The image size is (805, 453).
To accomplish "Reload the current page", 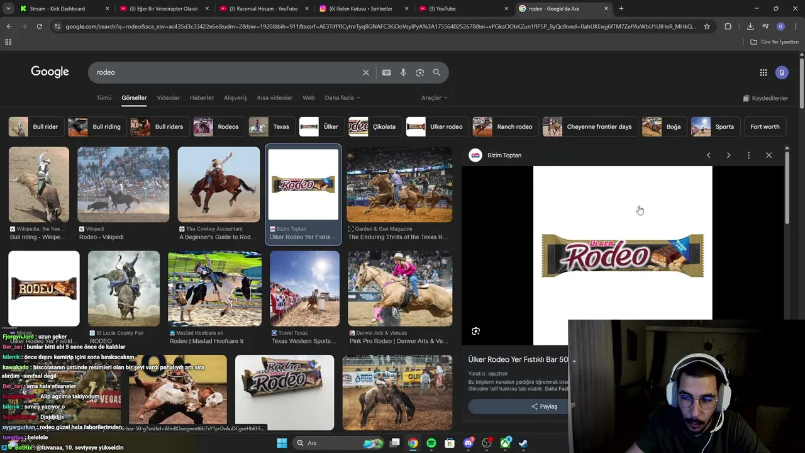I will tap(39, 26).
